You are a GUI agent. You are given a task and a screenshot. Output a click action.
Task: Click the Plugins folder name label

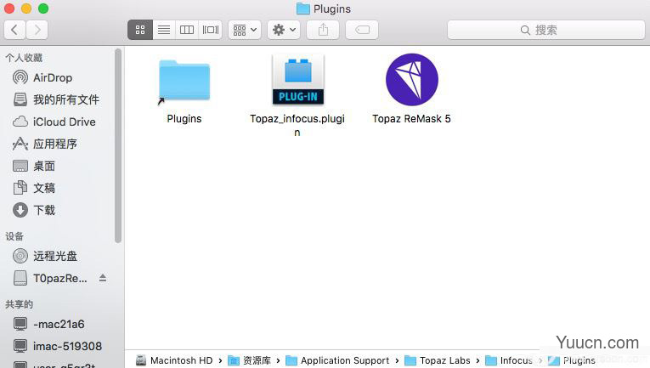(184, 118)
